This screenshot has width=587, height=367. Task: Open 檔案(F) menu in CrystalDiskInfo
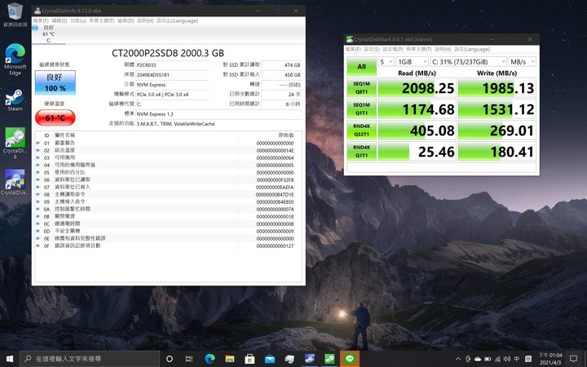[41, 20]
